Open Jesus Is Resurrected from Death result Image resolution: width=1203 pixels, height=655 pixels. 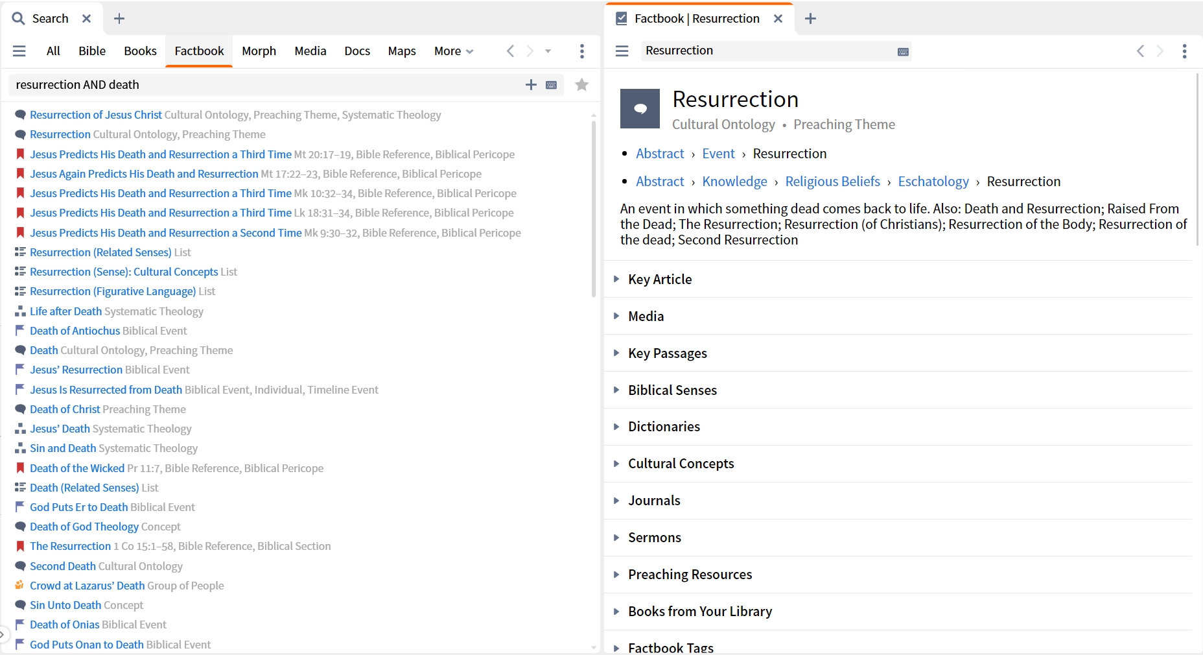[x=106, y=390]
